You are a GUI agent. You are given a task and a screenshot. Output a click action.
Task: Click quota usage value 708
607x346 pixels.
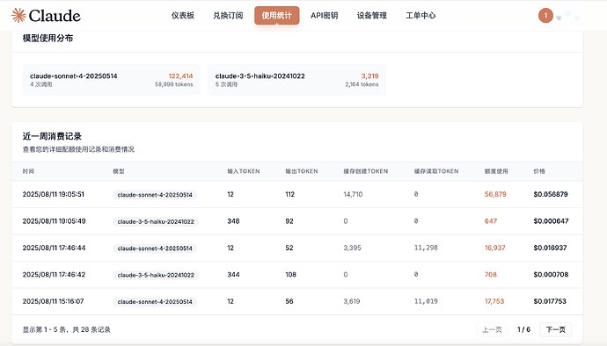click(491, 275)
